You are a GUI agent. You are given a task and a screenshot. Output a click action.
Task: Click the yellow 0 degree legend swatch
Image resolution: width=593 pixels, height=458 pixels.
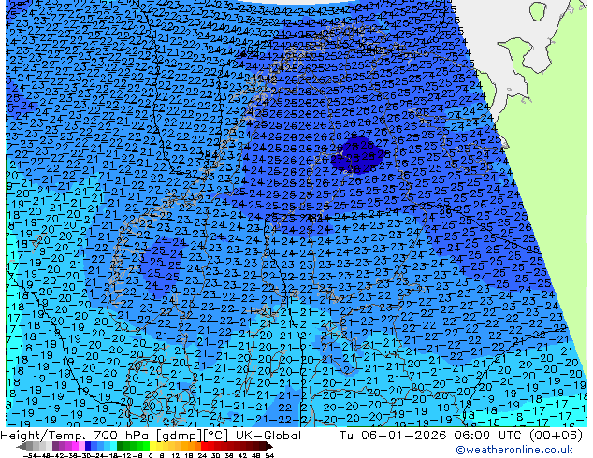(x=152, y=446)
